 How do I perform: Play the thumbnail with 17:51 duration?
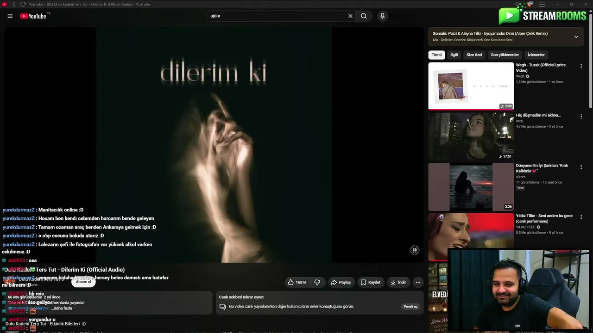click(x=471, y=136)
